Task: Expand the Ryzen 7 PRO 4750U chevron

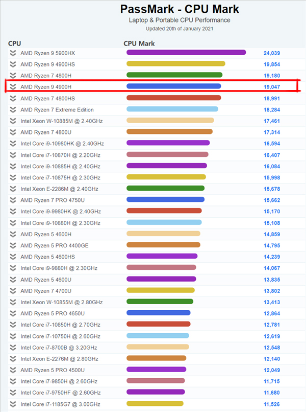Action: click(13, 200)
